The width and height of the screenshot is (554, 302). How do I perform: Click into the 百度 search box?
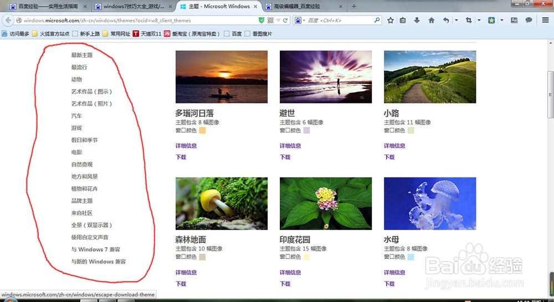[x=340, y=20]
